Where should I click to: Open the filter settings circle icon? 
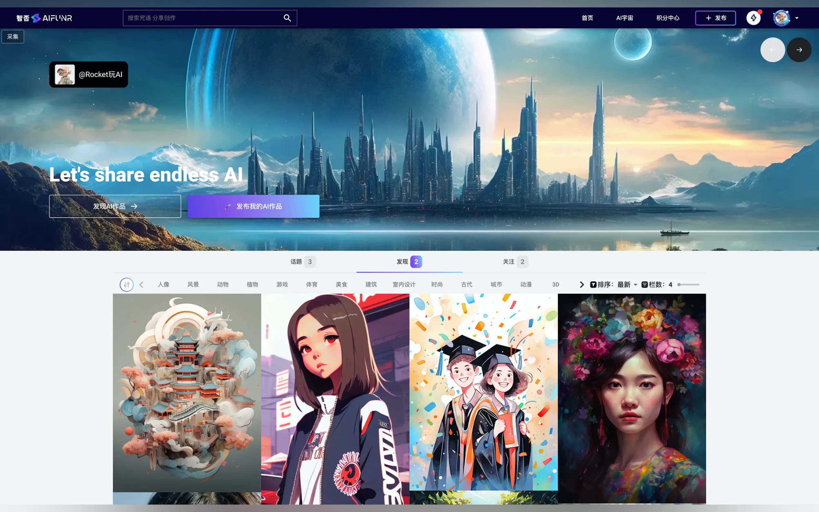[x=127, y=284]
